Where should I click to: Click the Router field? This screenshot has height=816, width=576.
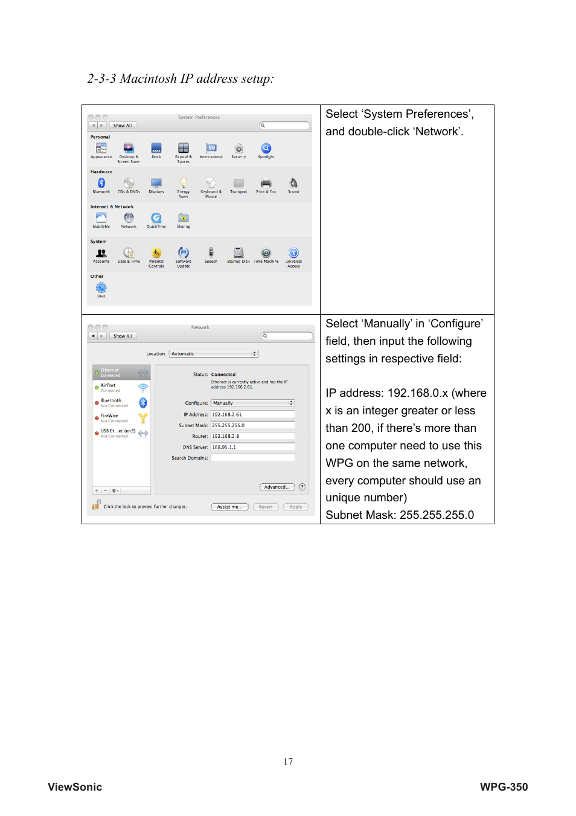[252, 436]
